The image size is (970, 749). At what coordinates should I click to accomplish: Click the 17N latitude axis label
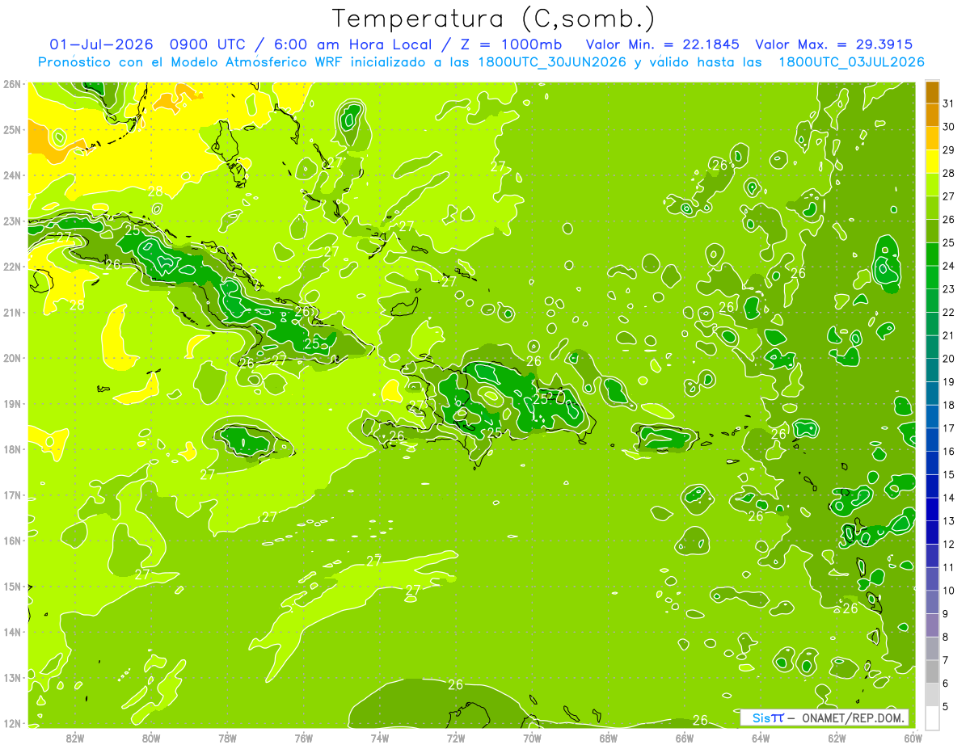coord(12,494)
